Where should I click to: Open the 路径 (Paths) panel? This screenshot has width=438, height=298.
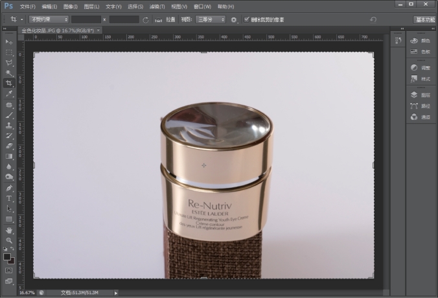pos(420,106)
